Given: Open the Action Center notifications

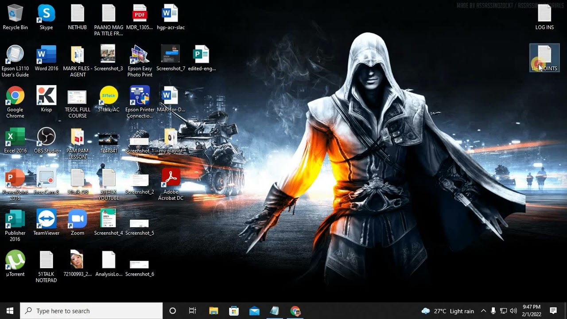Looking at the screenshot, I should 553,311.
